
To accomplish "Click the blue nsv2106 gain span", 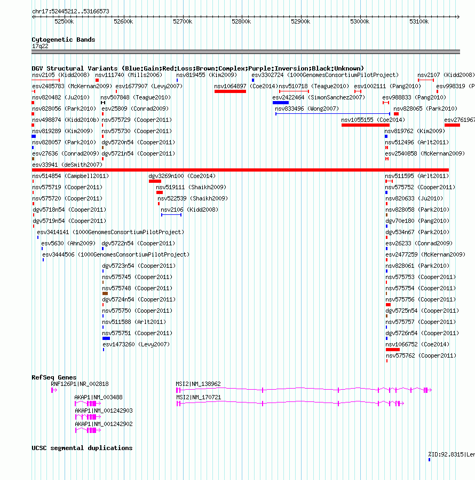I will tap(171, 215).
